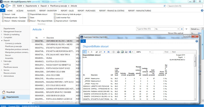The width and height of the screenshot is (204, 107).
Task: Open Stocuri - Listă report
Action: (9, 14)
